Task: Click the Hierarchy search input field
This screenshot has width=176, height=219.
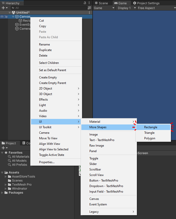Action: click(x=50, y=8)
